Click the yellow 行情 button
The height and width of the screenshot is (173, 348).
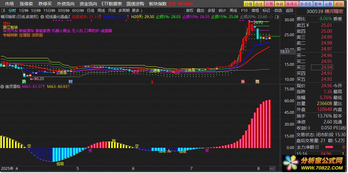[x=248, y=4]
